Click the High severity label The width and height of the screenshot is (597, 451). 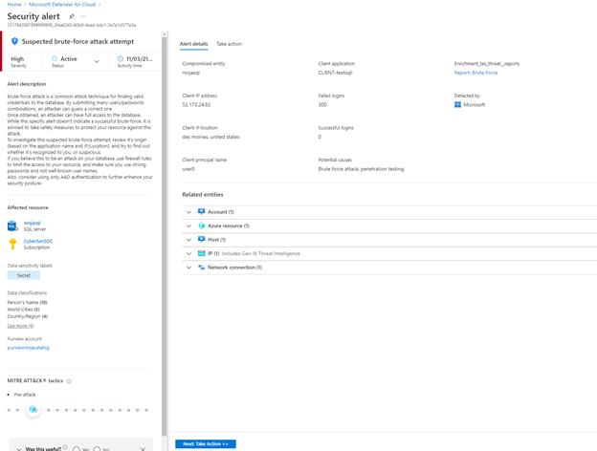click(17, 58)
